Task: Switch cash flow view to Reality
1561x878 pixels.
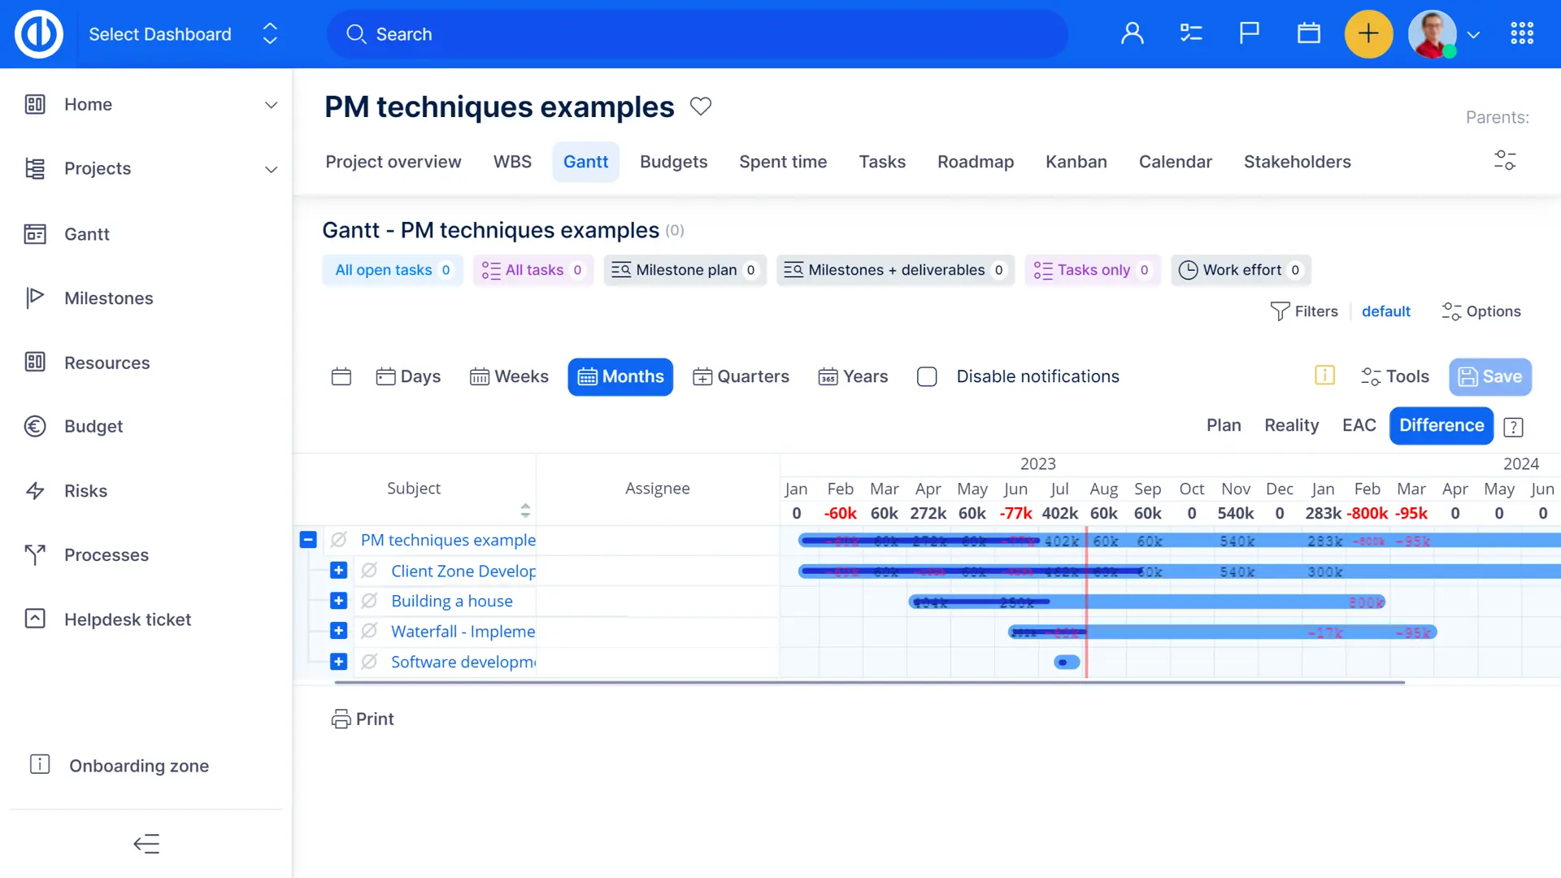Action: pos(1291,425)
